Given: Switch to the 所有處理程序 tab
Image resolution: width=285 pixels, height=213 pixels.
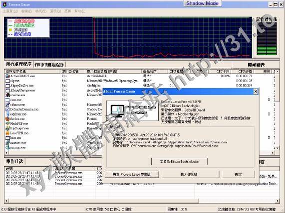Looking at the screenshot, I should tap(18, 64).
